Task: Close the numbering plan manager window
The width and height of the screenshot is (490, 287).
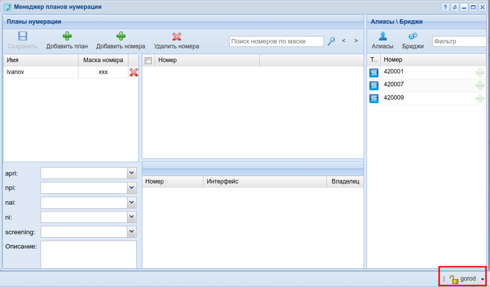Action: pos(483,7)
